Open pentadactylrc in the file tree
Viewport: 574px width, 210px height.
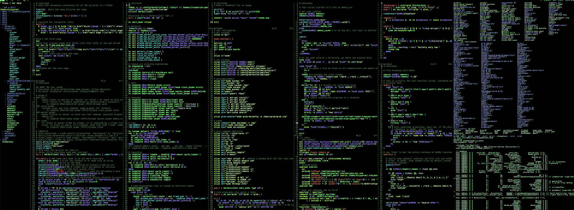(x=15, y=112)
